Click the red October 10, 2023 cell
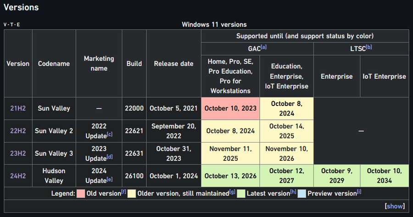 (x=230, y=109)
